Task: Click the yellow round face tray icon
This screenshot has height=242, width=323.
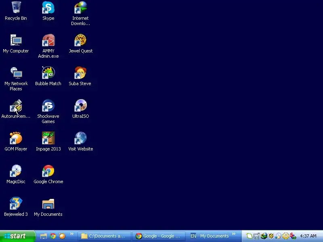Action: coord(285,236)
